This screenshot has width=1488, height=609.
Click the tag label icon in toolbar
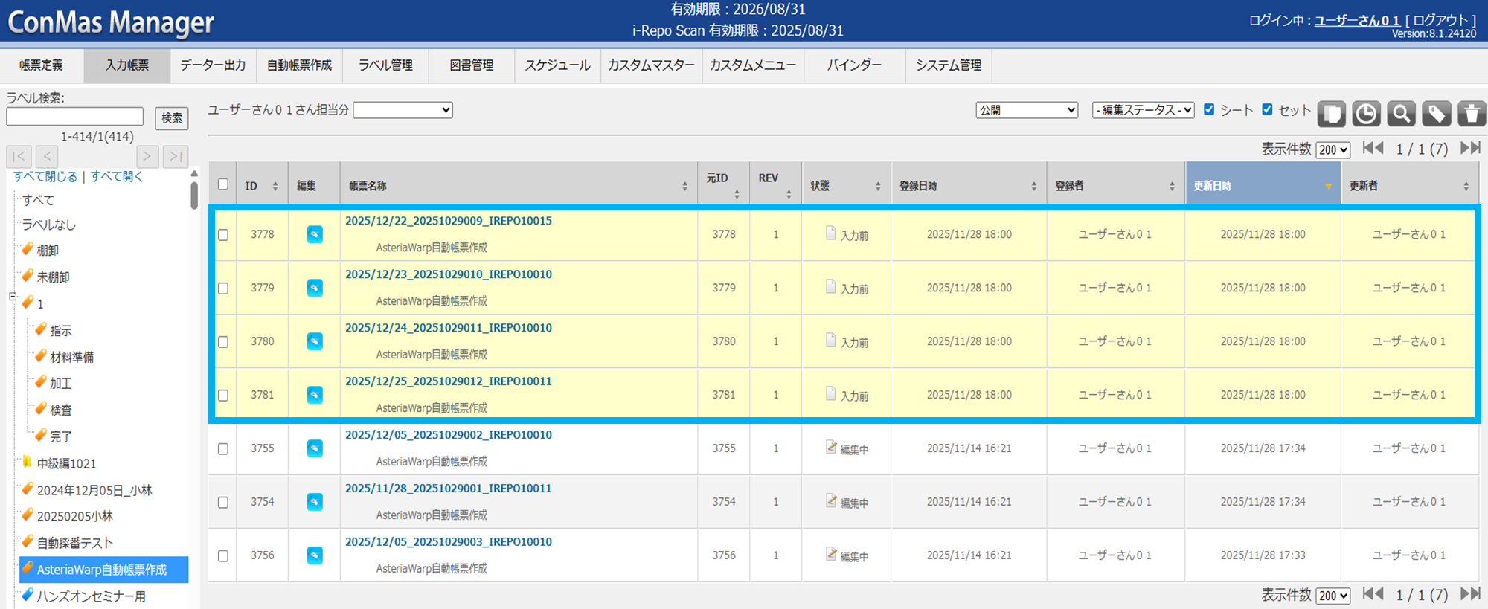pos(1436,114)
